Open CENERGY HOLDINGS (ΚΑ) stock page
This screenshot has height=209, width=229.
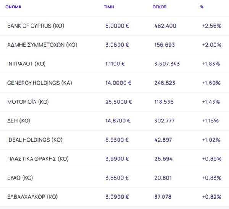[x=39, y=83]
